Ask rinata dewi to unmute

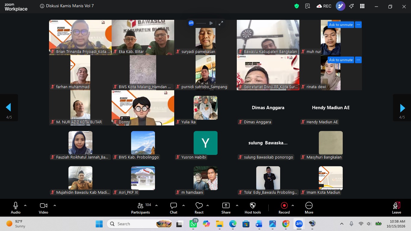341,60
